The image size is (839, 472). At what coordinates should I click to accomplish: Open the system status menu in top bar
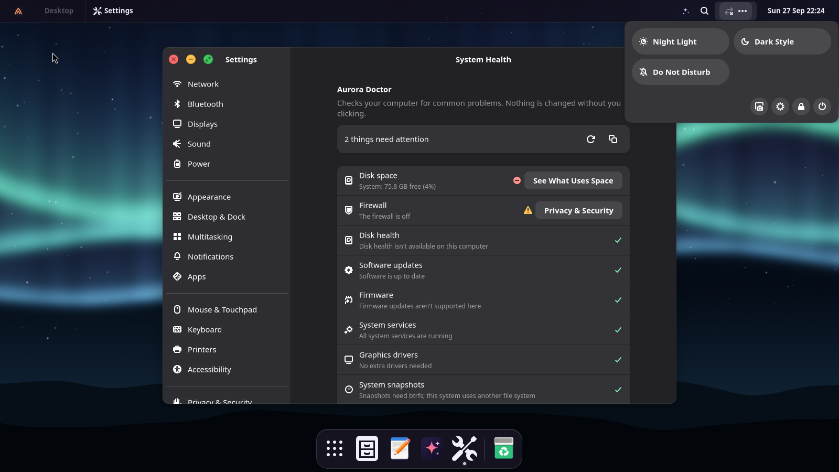(735, 10)
